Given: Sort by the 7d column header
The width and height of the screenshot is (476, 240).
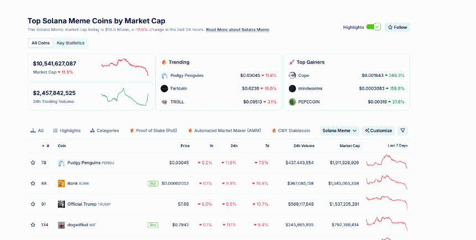Looking at the screenshot, I should 267,146.
